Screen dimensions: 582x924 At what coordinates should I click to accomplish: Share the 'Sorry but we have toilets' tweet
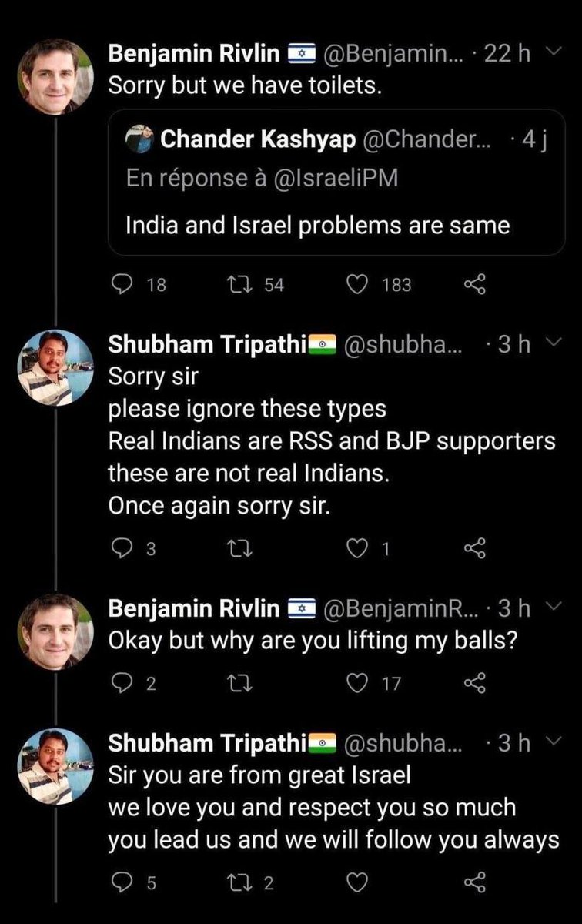pyautogui.click(x=476, y=285)
